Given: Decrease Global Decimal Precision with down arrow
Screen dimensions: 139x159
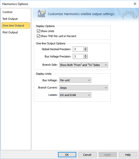Looking at the screenshot, I should (85, 50).
